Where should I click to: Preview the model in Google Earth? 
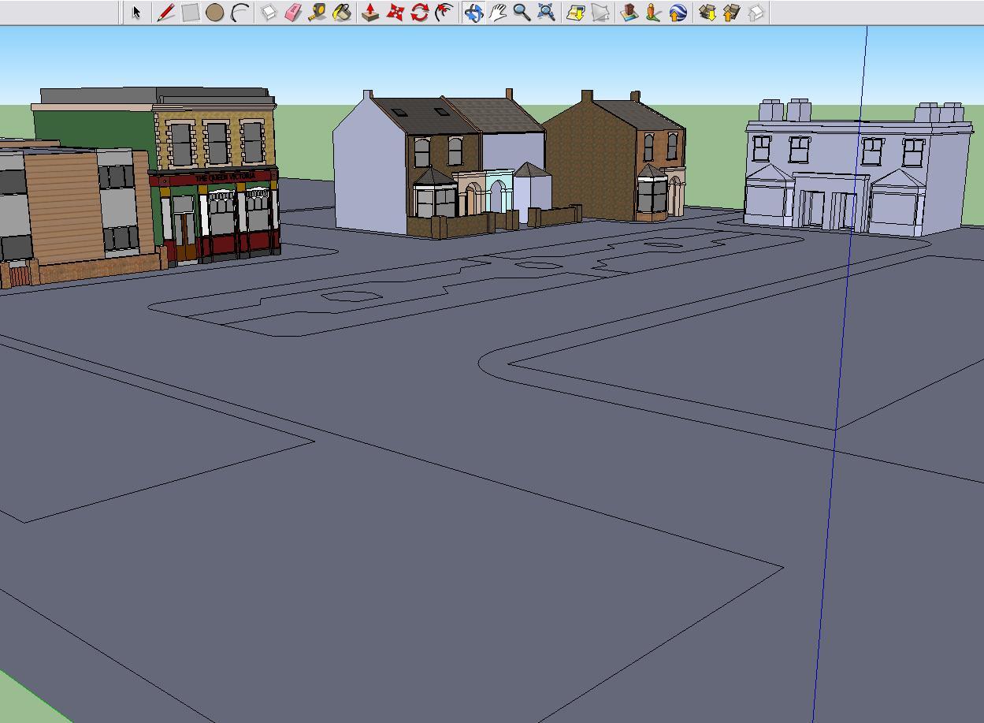point(678,13)
